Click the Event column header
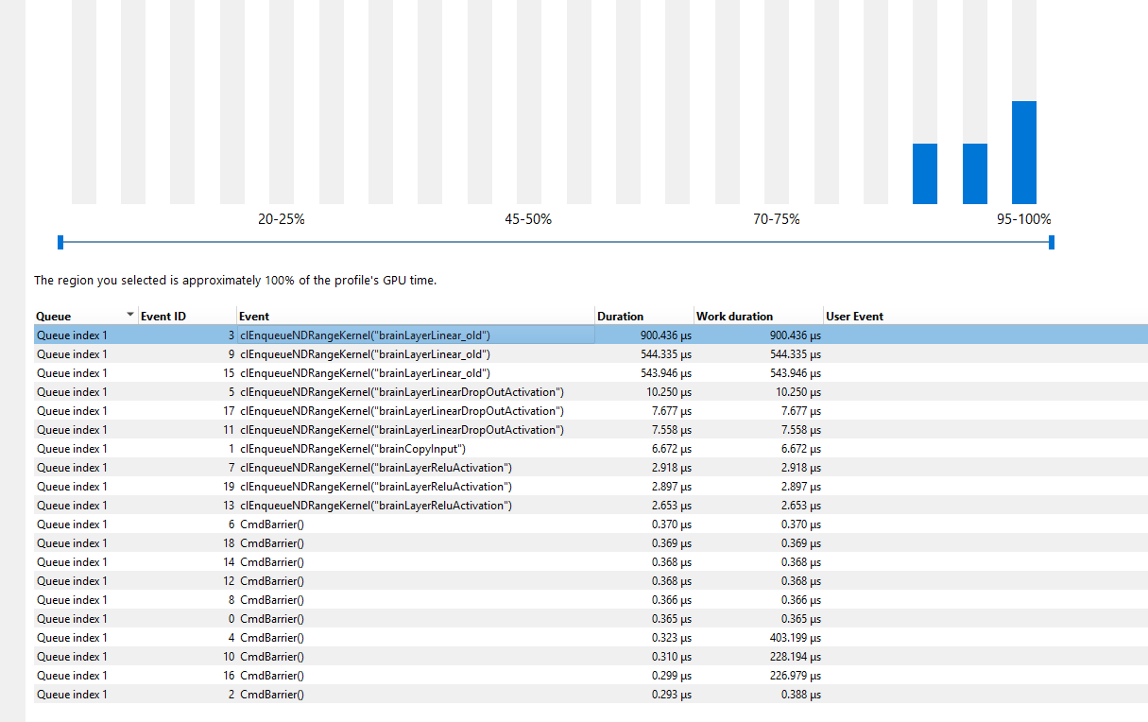The width and height of the screenshot is (1148, 722). (x=254, y=317)
